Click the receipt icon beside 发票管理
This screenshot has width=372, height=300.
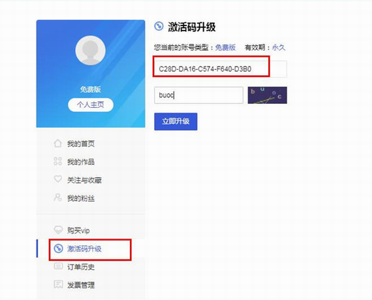pyautogui.click(x=58, y=284)
